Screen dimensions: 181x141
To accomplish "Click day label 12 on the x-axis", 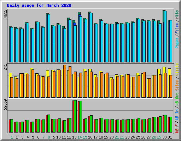I will click(69, 137).
